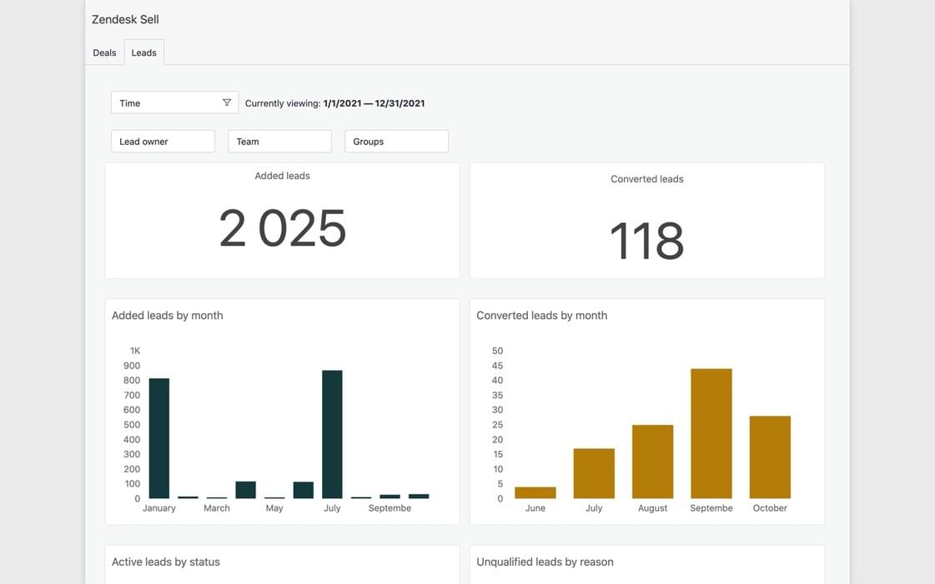The height and width of the screenshot is (584, 935).
Task: Click the June bar in Converted leads chart
Action: pyautogui.click(x=535, y=493)
